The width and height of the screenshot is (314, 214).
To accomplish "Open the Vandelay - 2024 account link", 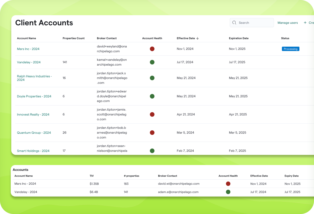I will coord(29,62).
